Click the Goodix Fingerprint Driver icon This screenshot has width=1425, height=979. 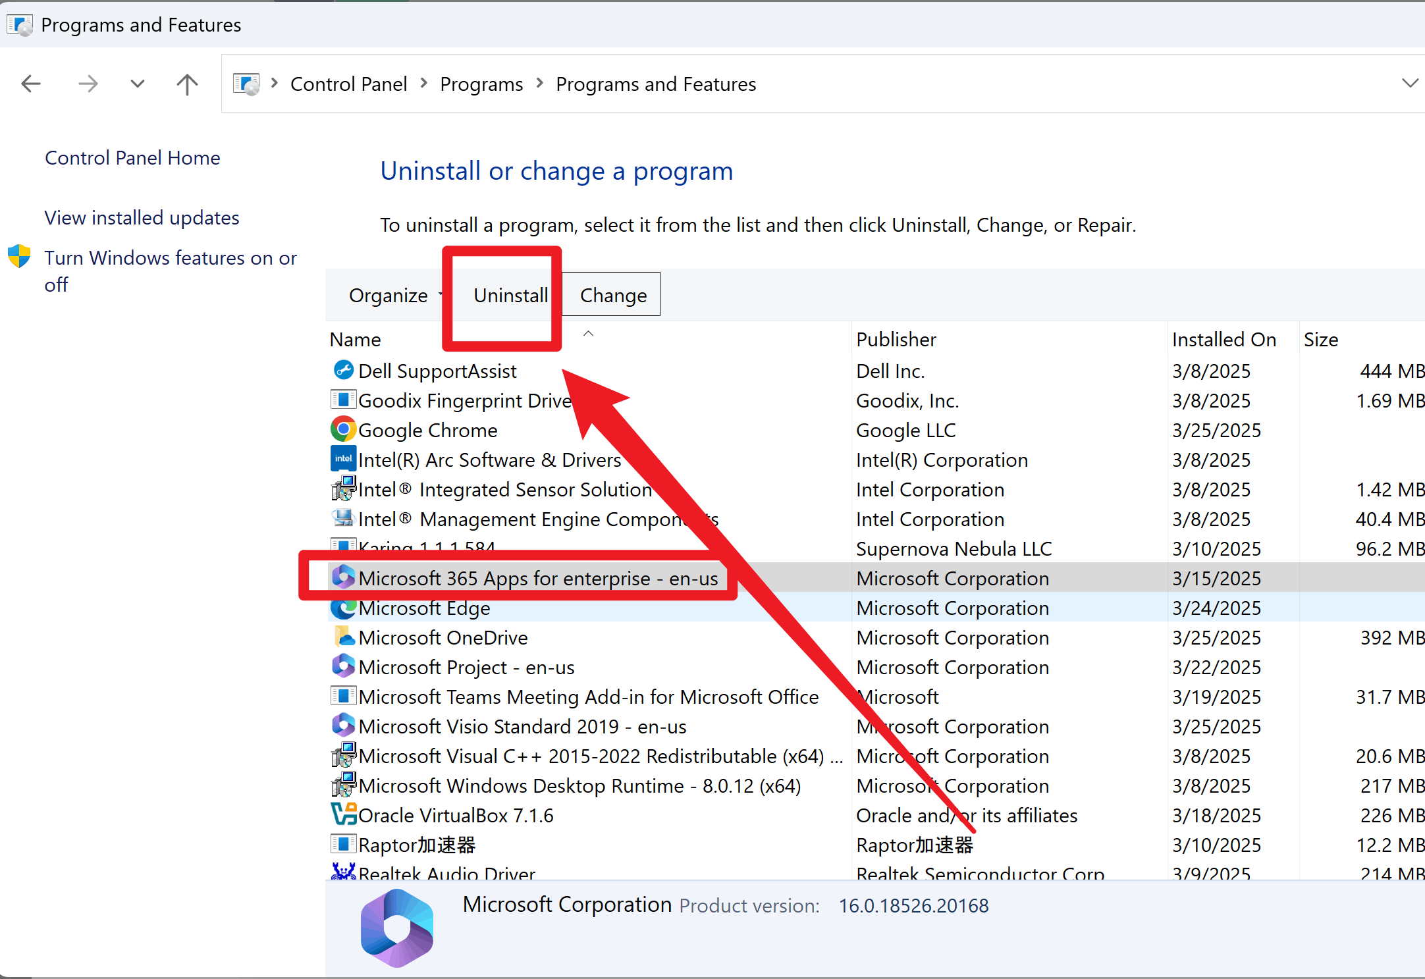343,400
